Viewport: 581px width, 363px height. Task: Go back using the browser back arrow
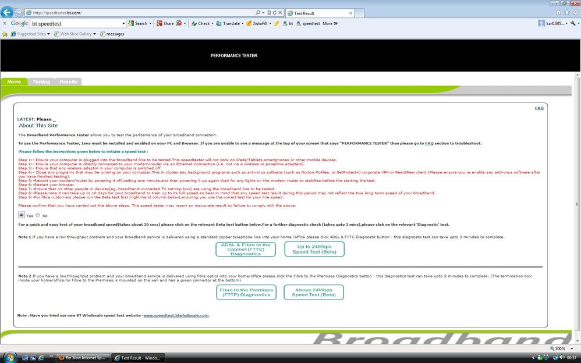click(6, 12)
